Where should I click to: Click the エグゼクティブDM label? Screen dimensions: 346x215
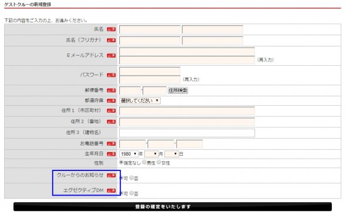pos(83,190)
